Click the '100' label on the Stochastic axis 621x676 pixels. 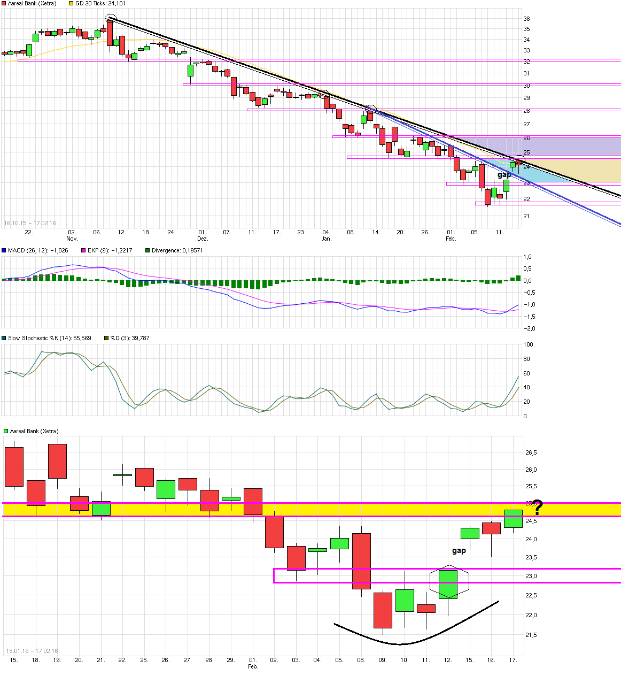[529, 344]
